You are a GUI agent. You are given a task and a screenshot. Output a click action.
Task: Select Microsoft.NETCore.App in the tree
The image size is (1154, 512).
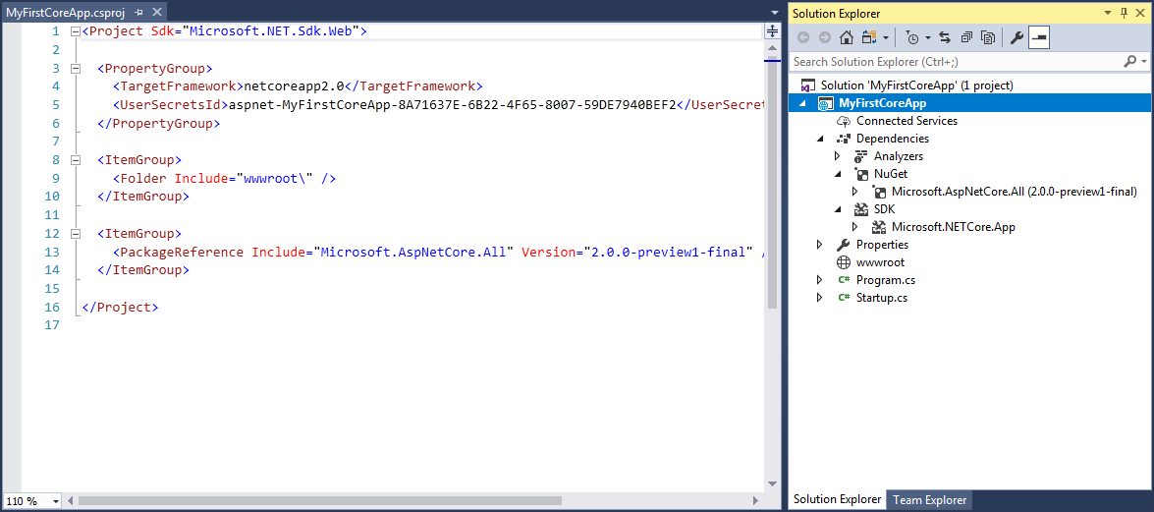953,227
